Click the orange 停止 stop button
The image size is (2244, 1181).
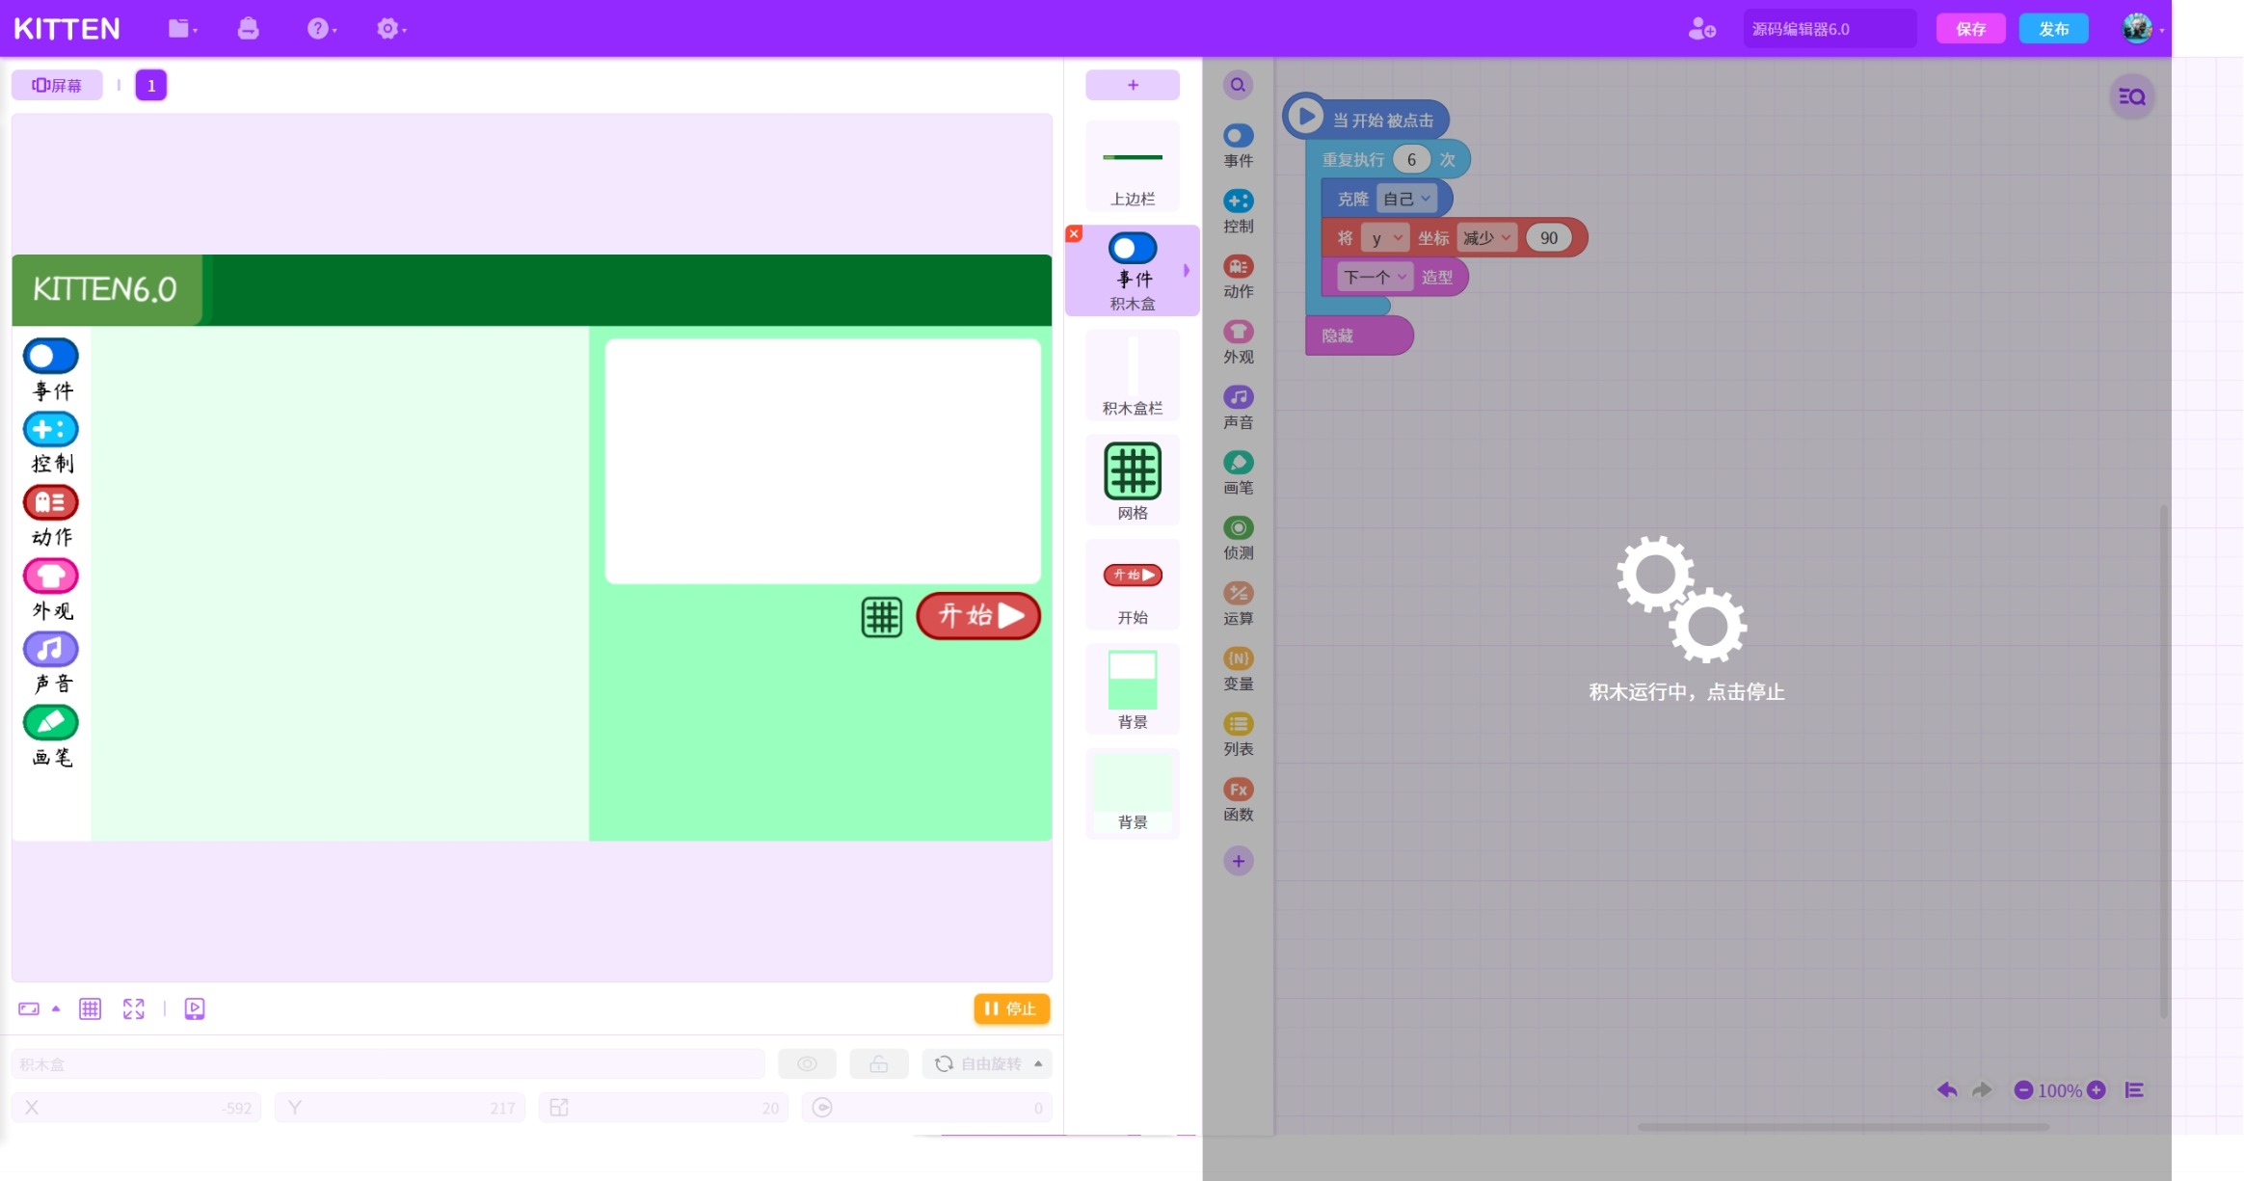pos(1011,1008)
